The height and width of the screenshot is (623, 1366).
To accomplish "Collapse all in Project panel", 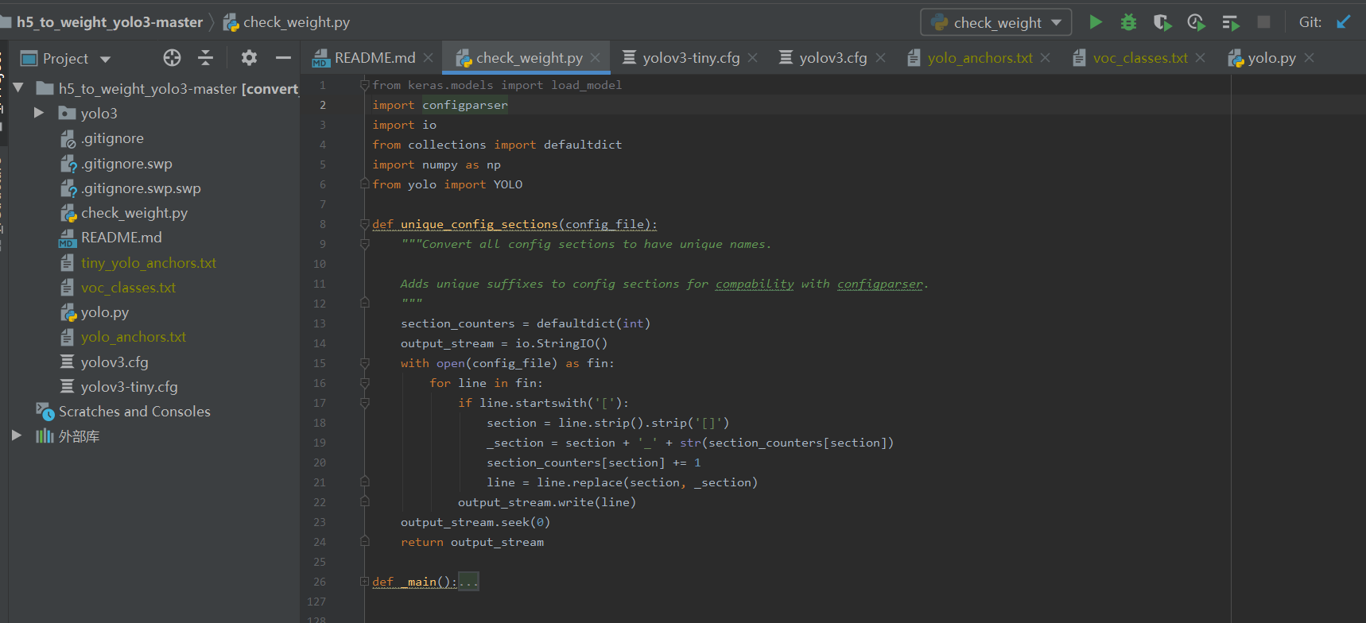I will 205,57.
